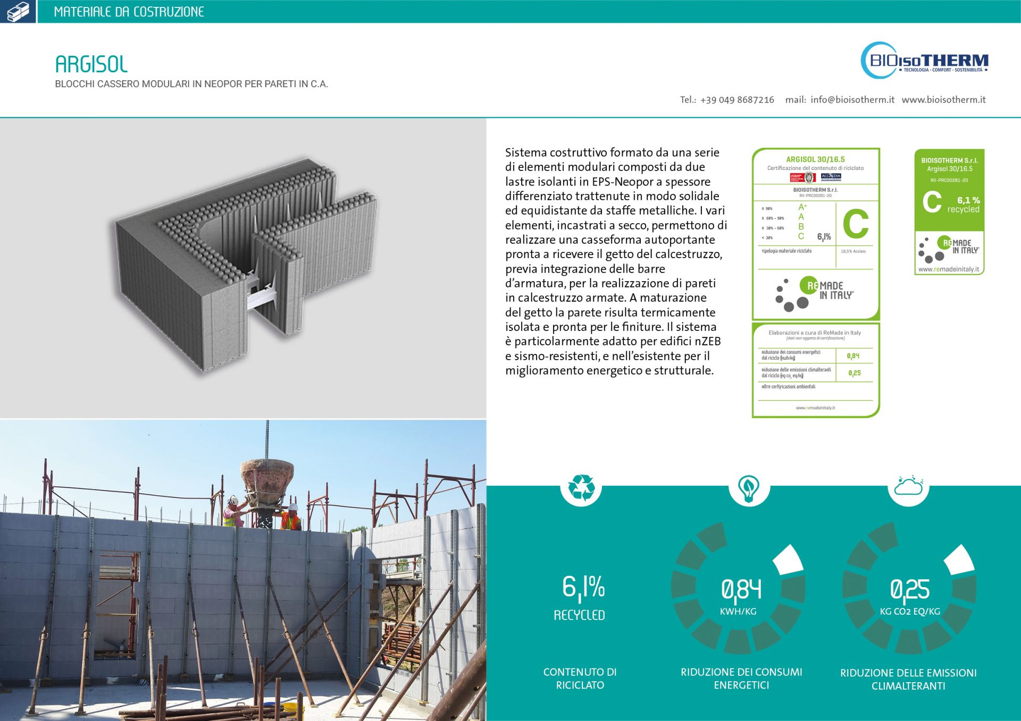Screen dimensions: 1021x721
Task: Click the product description paragraph
Action: coord(616,261)
